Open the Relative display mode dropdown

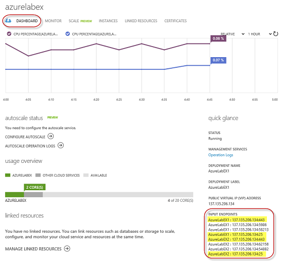coord(232,34)
